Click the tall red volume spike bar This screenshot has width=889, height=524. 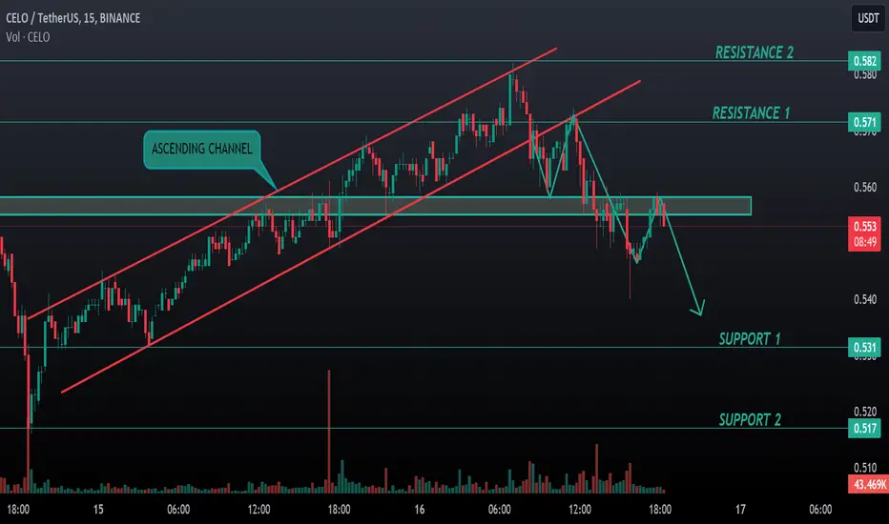(329, 431)
